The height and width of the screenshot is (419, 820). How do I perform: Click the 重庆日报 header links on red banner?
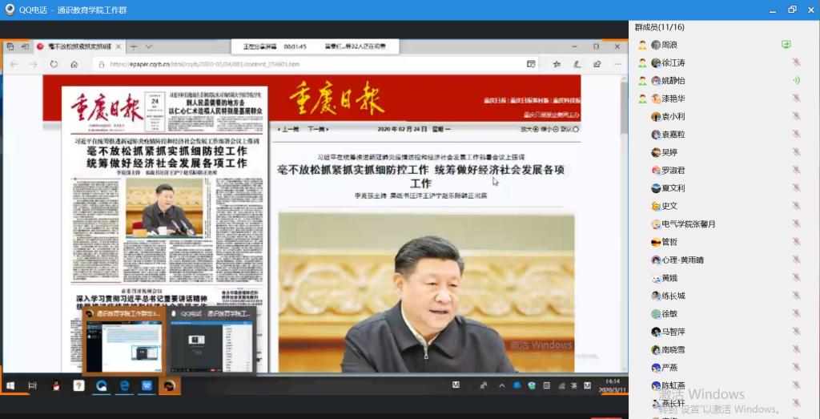(x=532, y=100)
